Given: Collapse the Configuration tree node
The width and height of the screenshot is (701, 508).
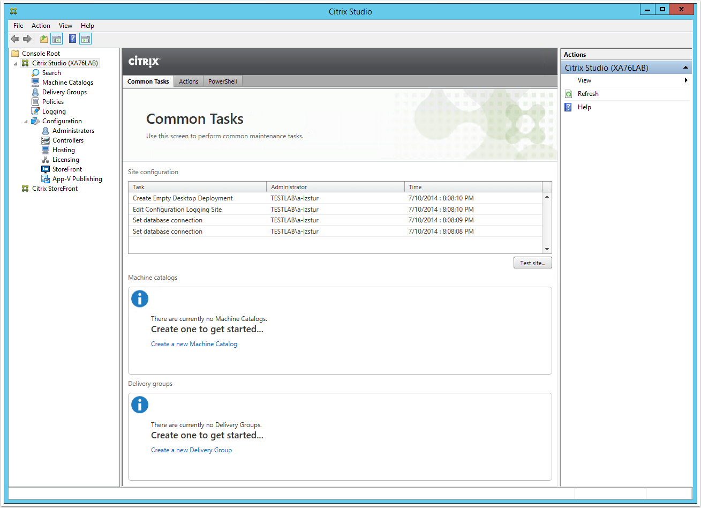Looking at the screenshot, I should (x=26, y=122).
